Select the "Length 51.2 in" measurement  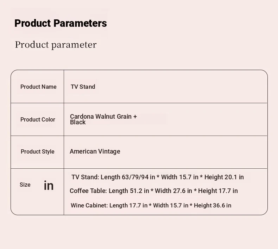coord(129,191)
